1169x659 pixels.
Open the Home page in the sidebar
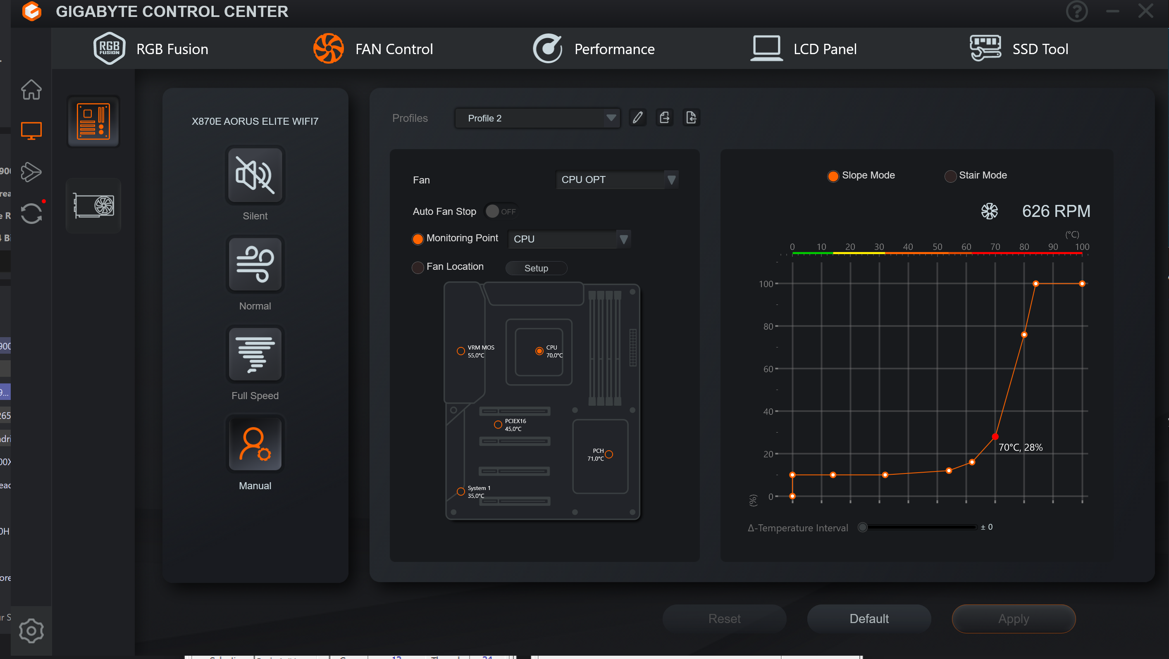(31, 89)
